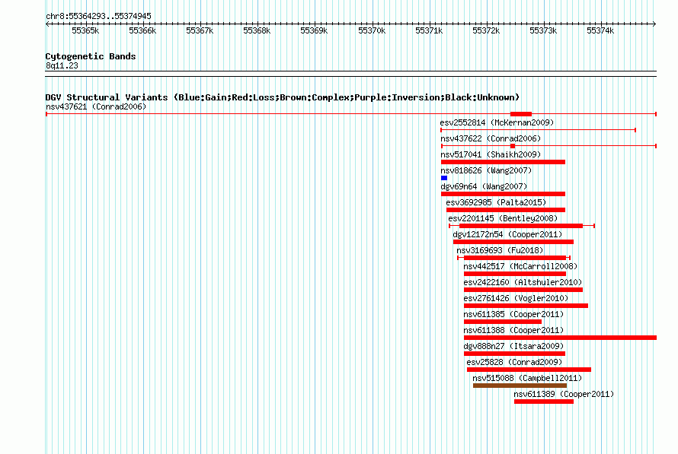Click the Cytogenetic Bands track title
The image size is (678, 454).
[x=91, y=56]
